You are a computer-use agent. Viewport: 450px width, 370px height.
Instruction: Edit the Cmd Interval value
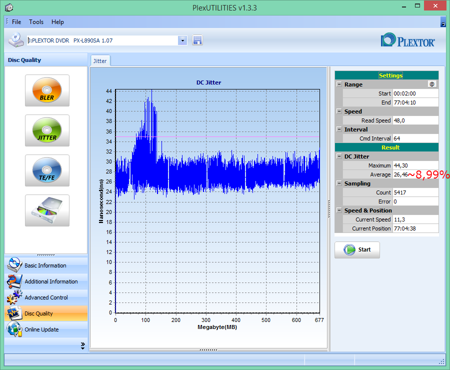(x=415, y=138)
